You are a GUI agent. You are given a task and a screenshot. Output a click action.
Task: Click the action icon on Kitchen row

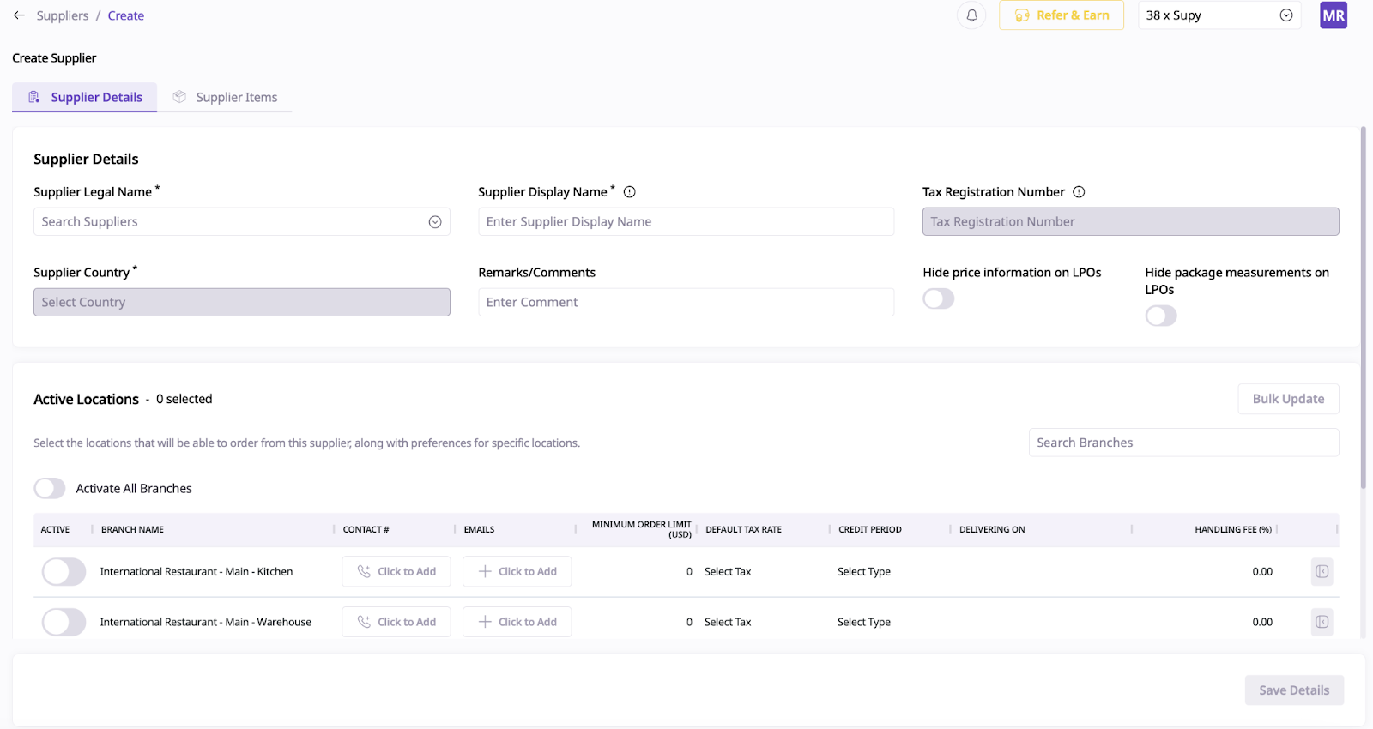1322,571
